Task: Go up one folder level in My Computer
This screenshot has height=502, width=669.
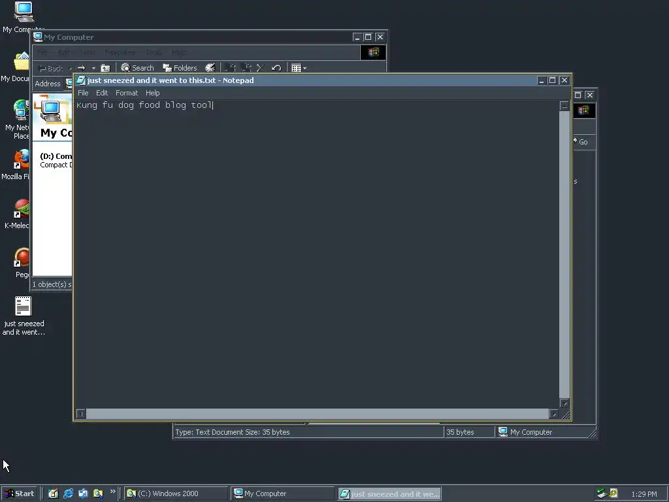Action: (x=105, y=68)
